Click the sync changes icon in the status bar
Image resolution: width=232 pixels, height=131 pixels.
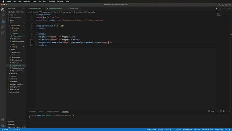(11, 130)
